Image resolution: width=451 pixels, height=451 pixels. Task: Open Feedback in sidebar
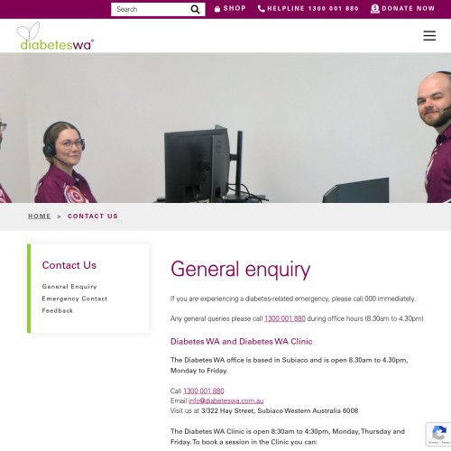pyautogui.click(x=58, y=310)
